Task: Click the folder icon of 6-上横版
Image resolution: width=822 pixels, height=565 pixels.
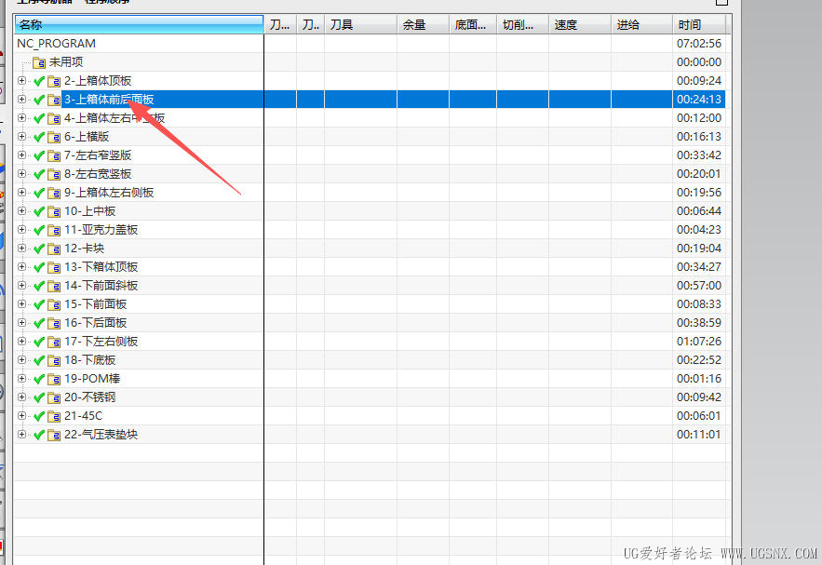Action: 54,138
